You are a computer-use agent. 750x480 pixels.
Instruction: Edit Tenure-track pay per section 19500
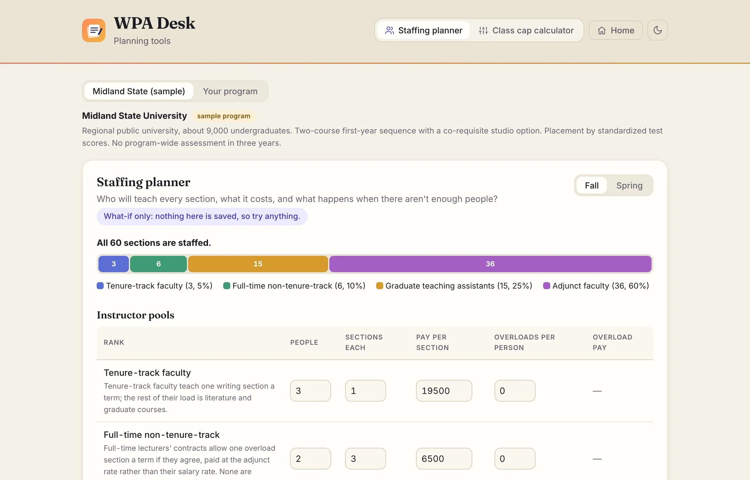click(444, 390)
